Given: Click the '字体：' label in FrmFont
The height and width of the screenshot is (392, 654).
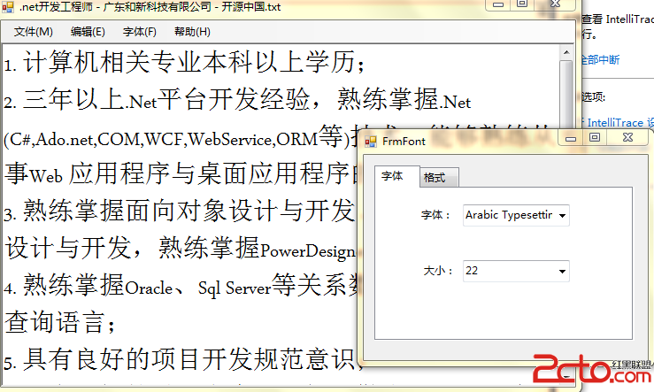Looking at the screenshot, I should click(435, 215).
